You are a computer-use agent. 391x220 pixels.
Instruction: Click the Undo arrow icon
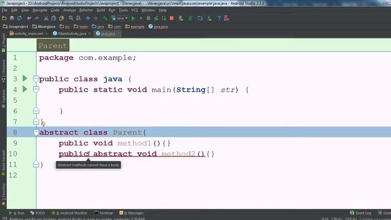click(x=29, y=18)
